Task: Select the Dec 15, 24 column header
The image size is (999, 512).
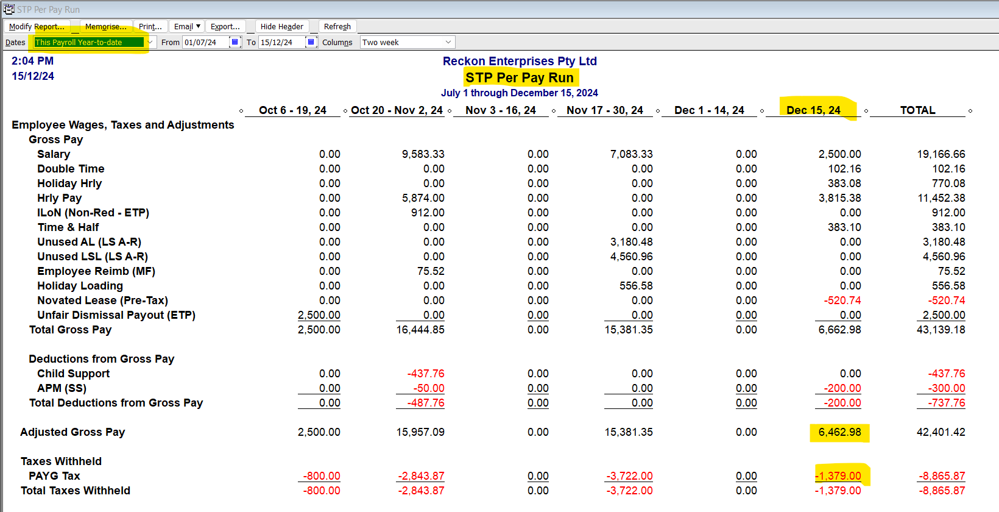Action: point(813,110)
